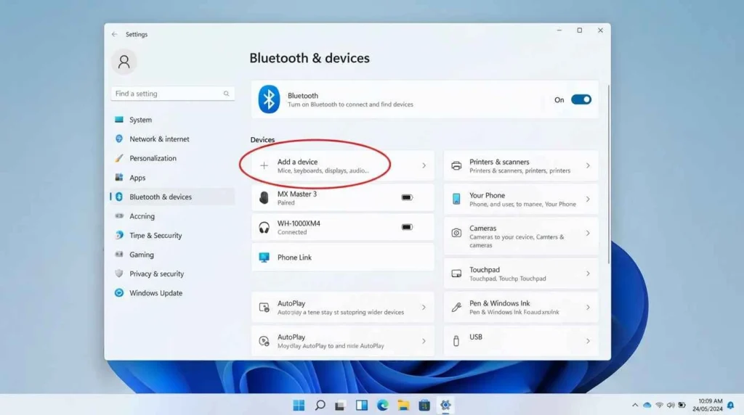Click the user profile avatar

[124, 62]
